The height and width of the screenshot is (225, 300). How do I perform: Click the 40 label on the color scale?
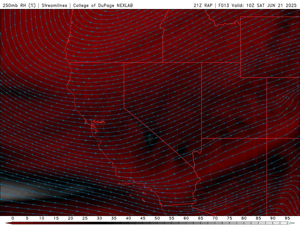point(128,218)
